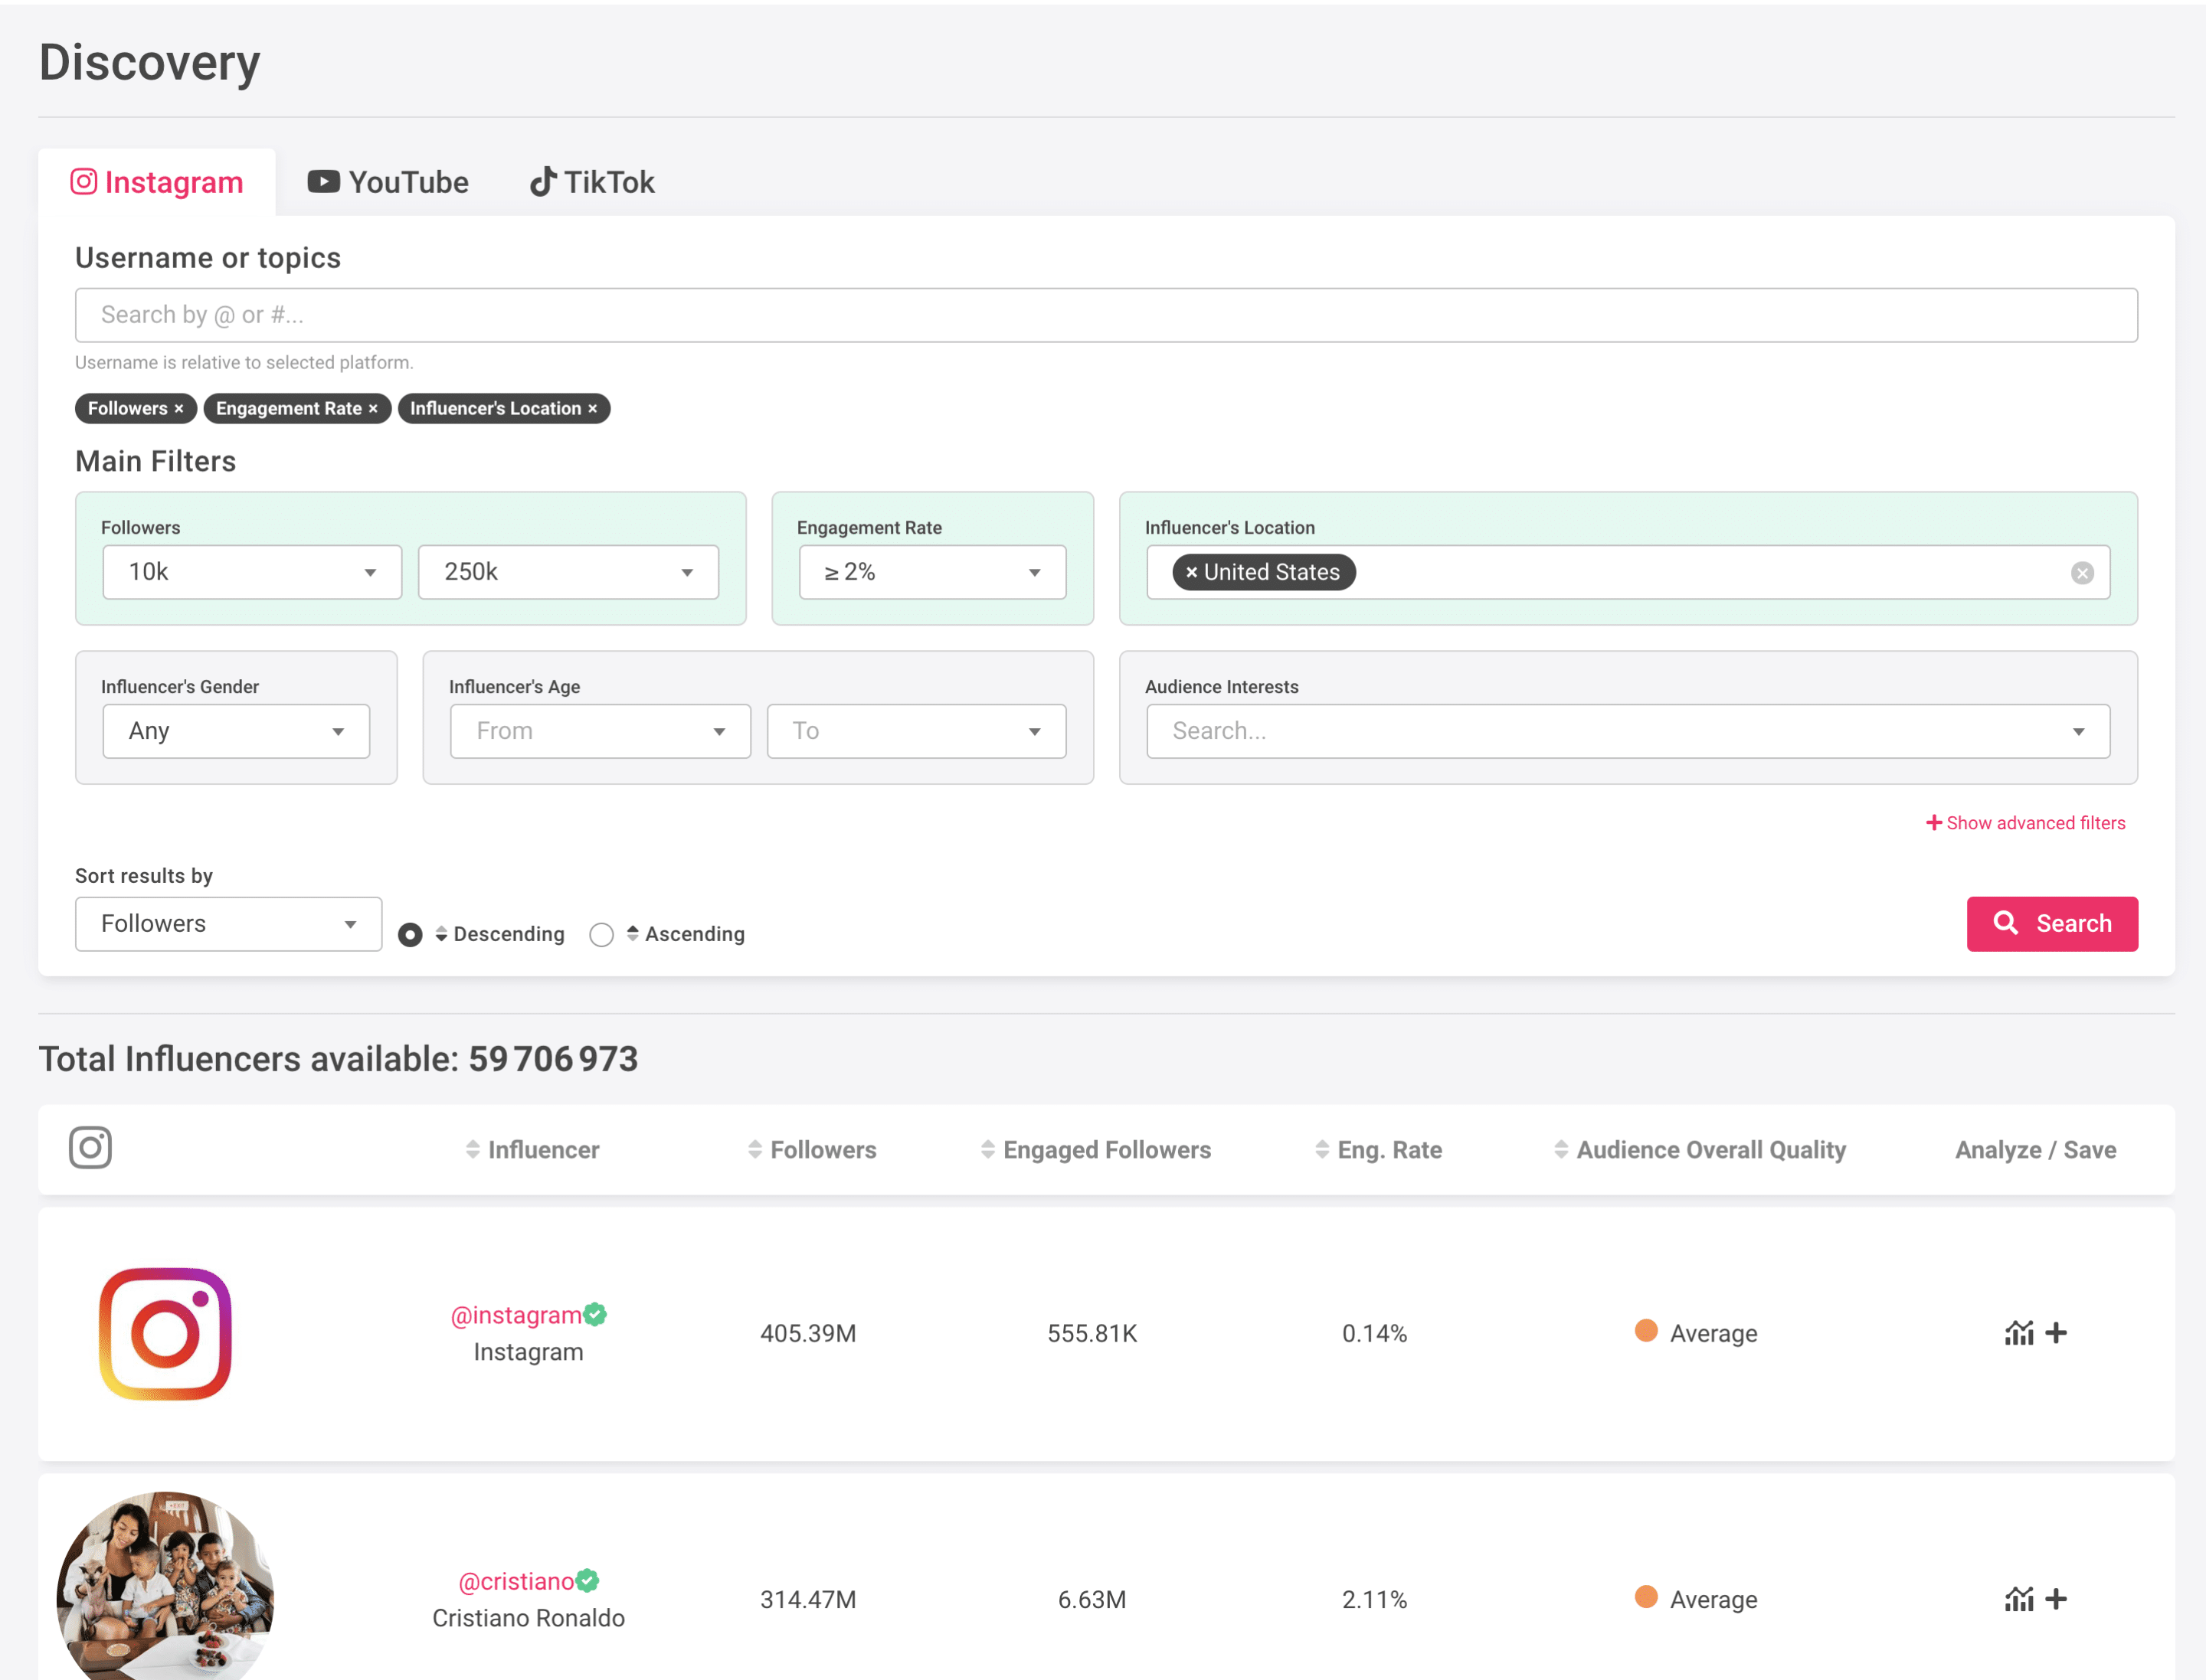The height and width of the screenshot is (1680, 2206).
Task: Click the Search button
Action: point(2052,924)
